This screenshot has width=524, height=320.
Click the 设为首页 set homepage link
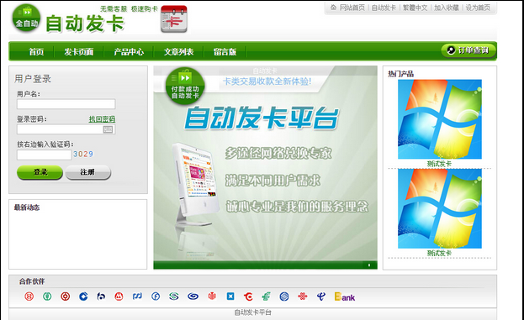click(x=478, y=8)
